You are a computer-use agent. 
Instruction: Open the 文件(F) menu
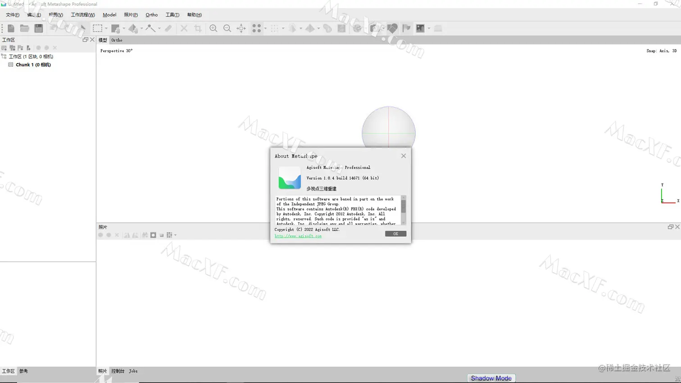pos(13,15)
